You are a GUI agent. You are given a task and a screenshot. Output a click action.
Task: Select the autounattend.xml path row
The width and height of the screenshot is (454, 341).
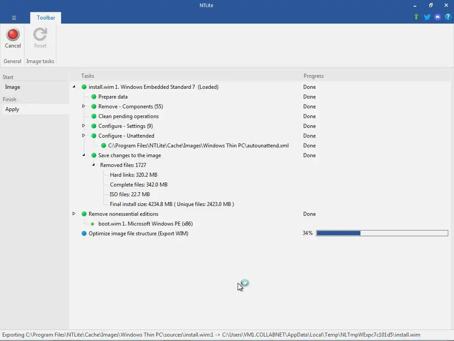click(x=198, y=146)
